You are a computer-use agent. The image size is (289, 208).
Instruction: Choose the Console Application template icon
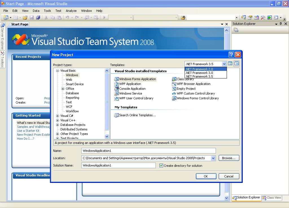pos(117,89)
